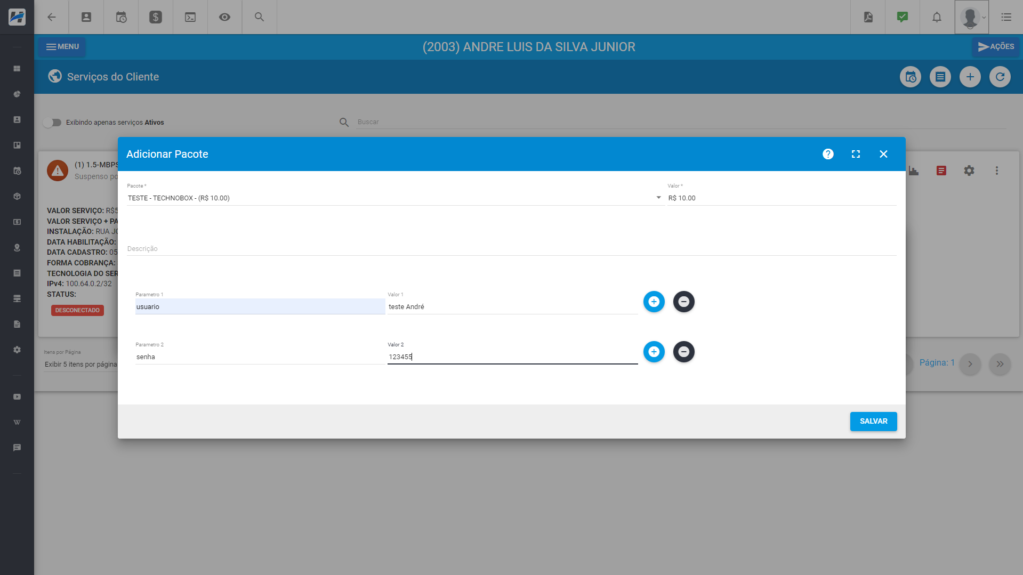Open service card three-dot menu
This screenshot has width=1023, height=575.
point(997,171)
